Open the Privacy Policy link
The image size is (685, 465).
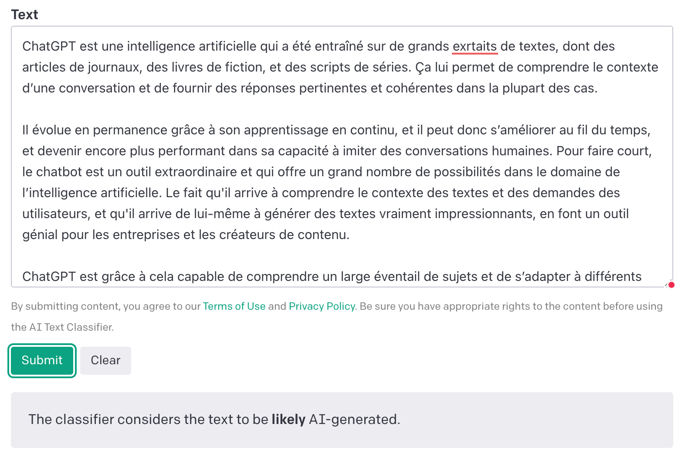322,306
